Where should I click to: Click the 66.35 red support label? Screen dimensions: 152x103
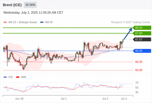139,62
